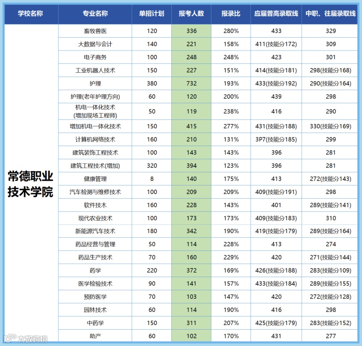Click the 学校名称 column header

31,14
